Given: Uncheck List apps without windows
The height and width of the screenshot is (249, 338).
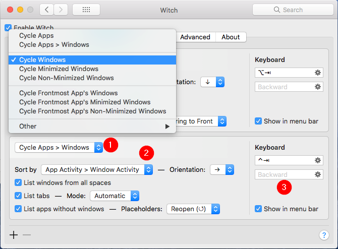Looking at the screenshot, I should pyautogui.click(x=18, y=209).
